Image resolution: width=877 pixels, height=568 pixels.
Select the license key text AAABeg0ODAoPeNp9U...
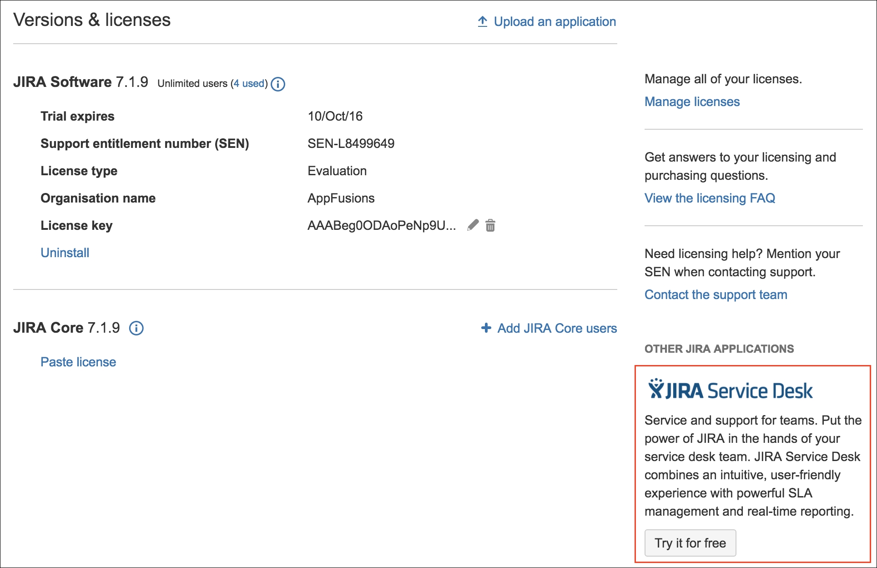(x=382, y=225)
